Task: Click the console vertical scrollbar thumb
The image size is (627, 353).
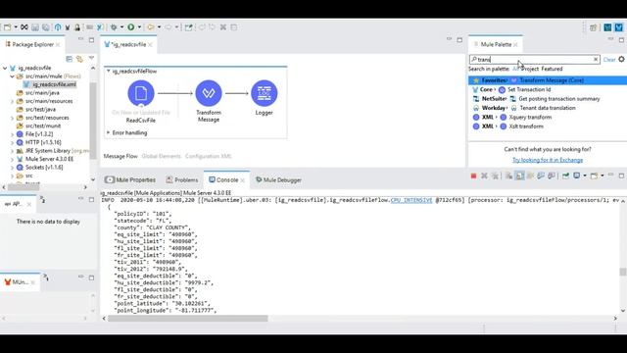Action: [x=623, y=272]
